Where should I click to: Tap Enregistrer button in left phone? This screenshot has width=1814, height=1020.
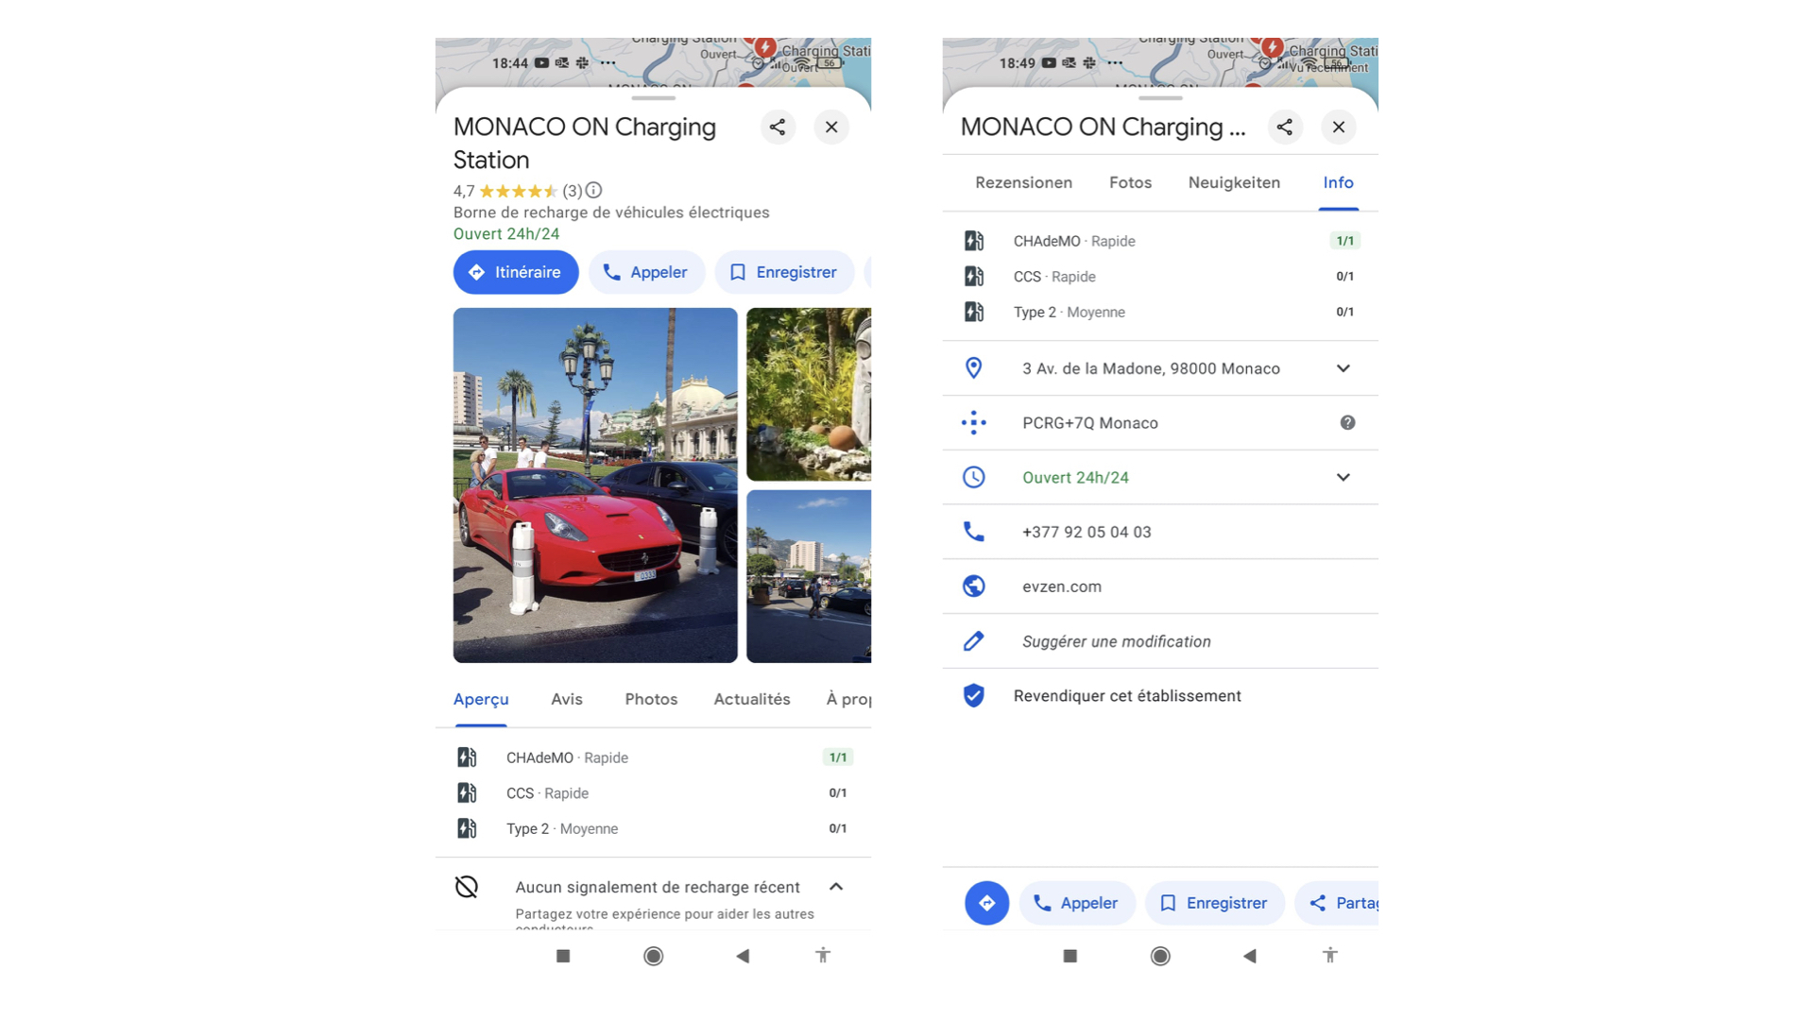[784, 272]
